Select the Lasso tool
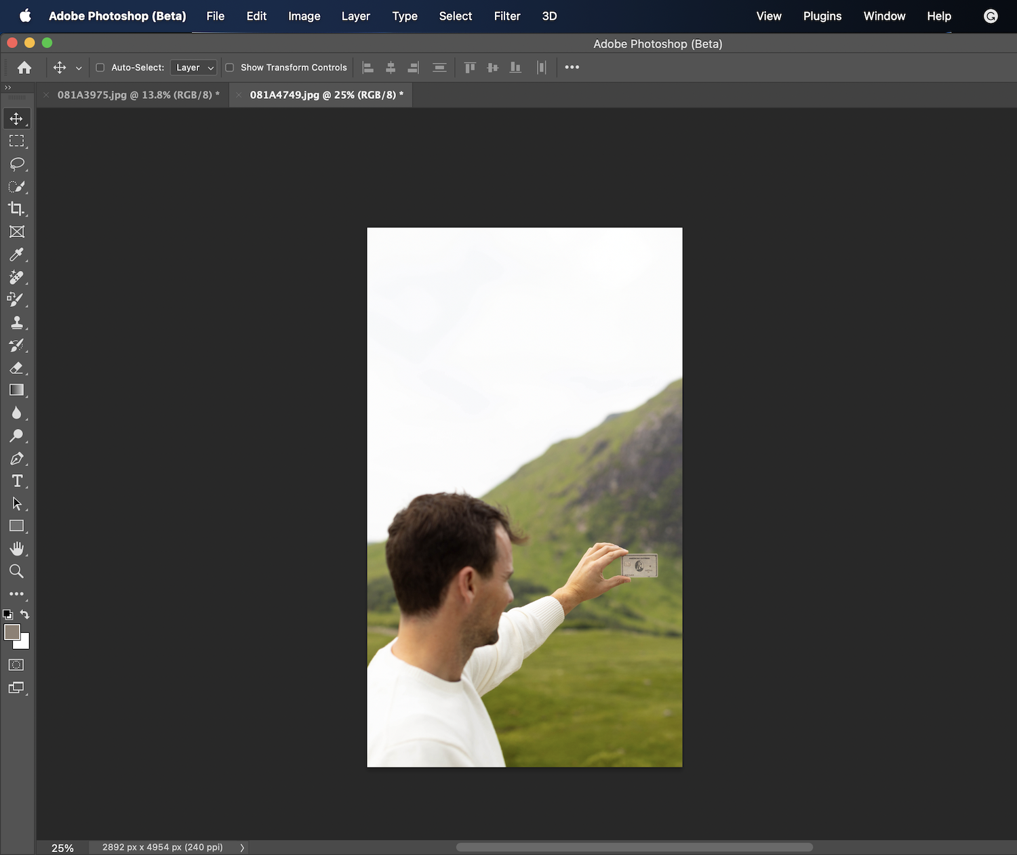The image size is (1017, 855). [17, 164]
